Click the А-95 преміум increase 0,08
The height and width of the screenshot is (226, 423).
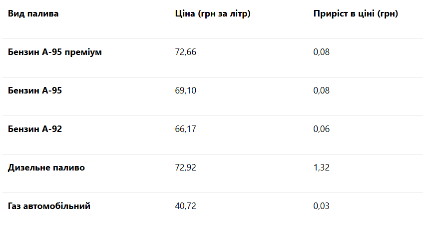[x=322, y=52]
